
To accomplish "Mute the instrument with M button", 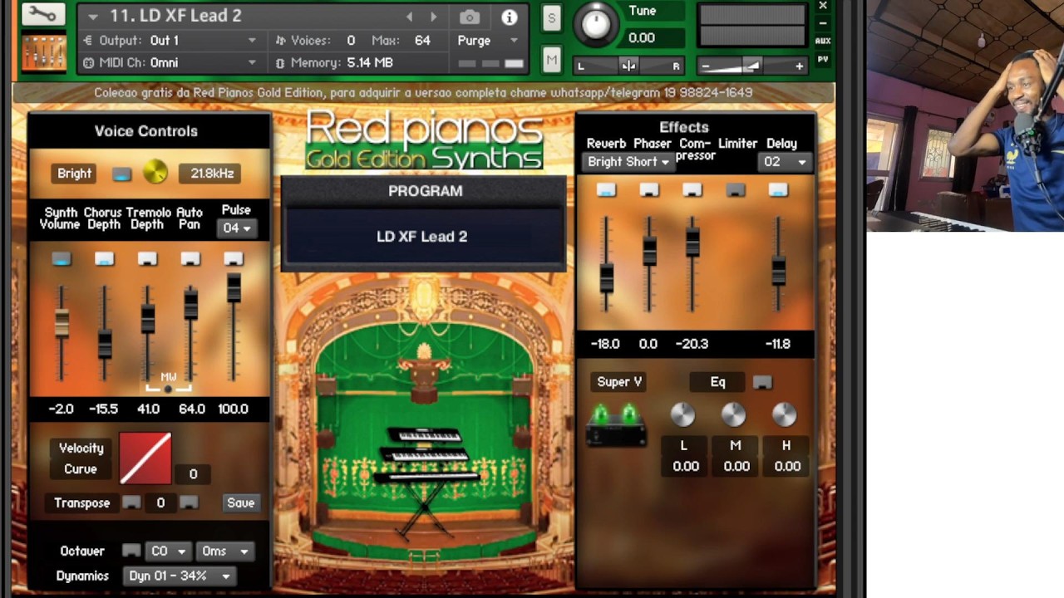I will click(x=551, y=59).
